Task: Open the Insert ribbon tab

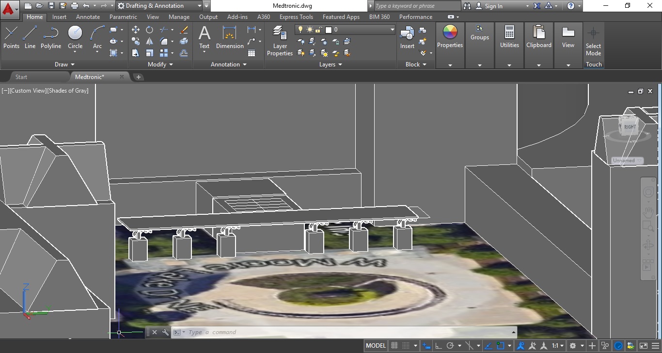Action: point(60,16)
